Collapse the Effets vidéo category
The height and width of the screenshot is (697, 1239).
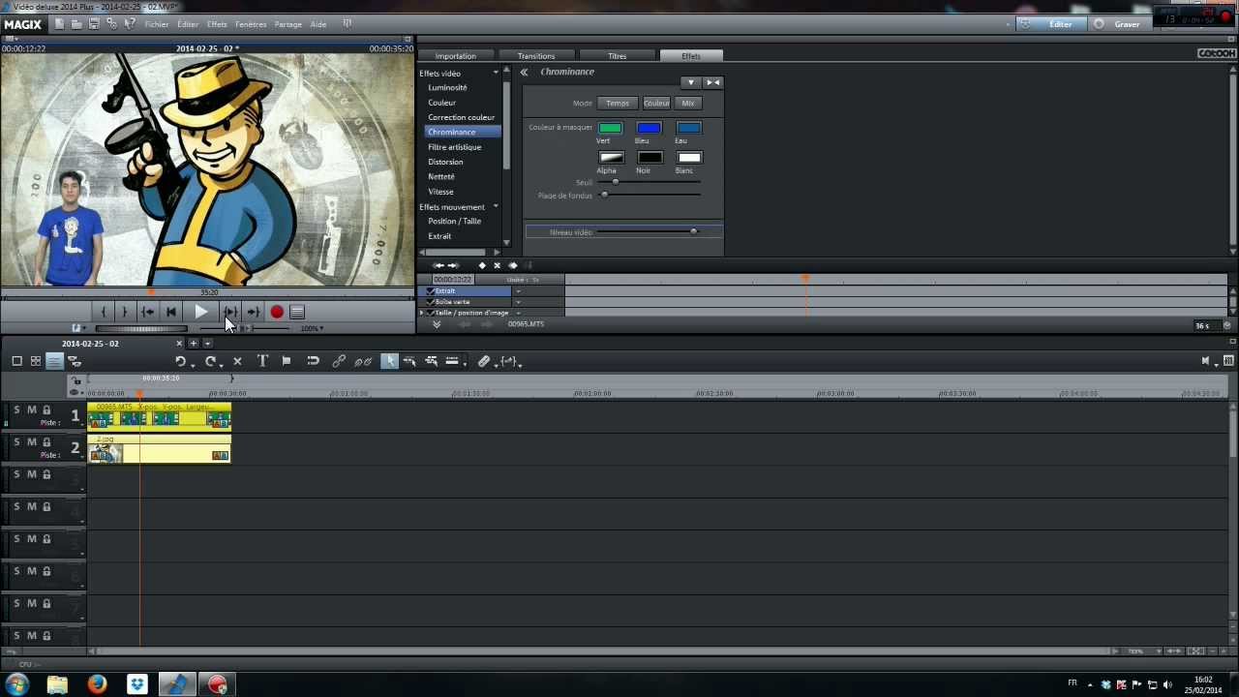click(496, 73)
